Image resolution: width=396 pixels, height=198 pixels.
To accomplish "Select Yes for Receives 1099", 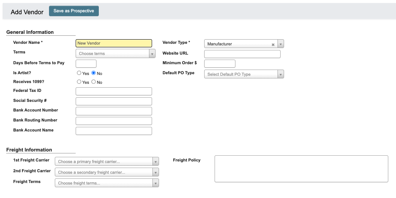I will click(x=79, y=82).
